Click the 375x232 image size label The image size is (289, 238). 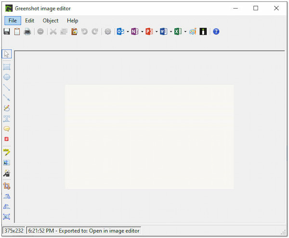tap(14, 231)
